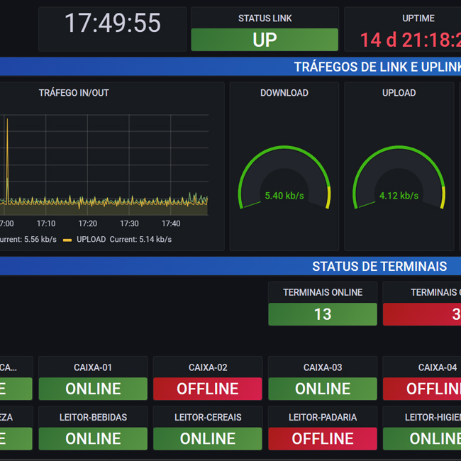The image size is (461, 461).
Task: Click the yellow UPLOAD legend color swatch
Action: [x=67, y=240]
